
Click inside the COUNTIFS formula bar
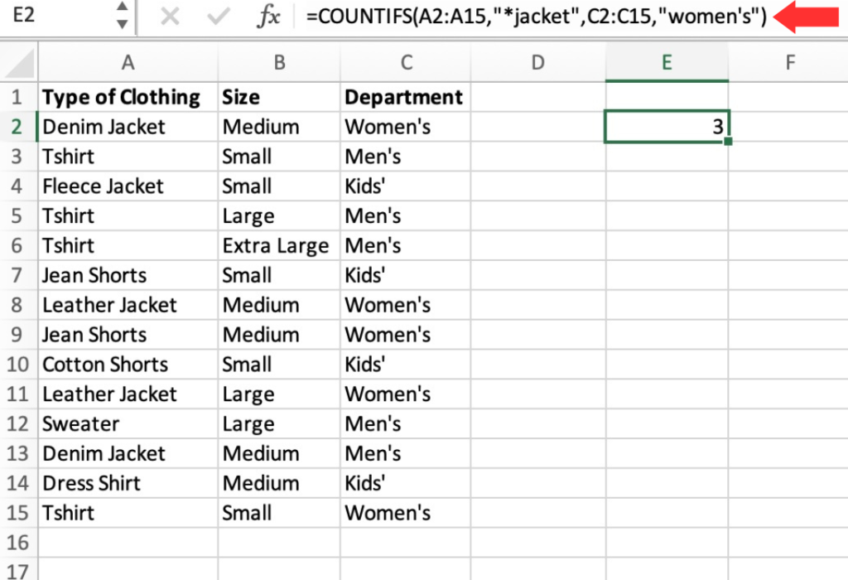click(x=497, y=17)
